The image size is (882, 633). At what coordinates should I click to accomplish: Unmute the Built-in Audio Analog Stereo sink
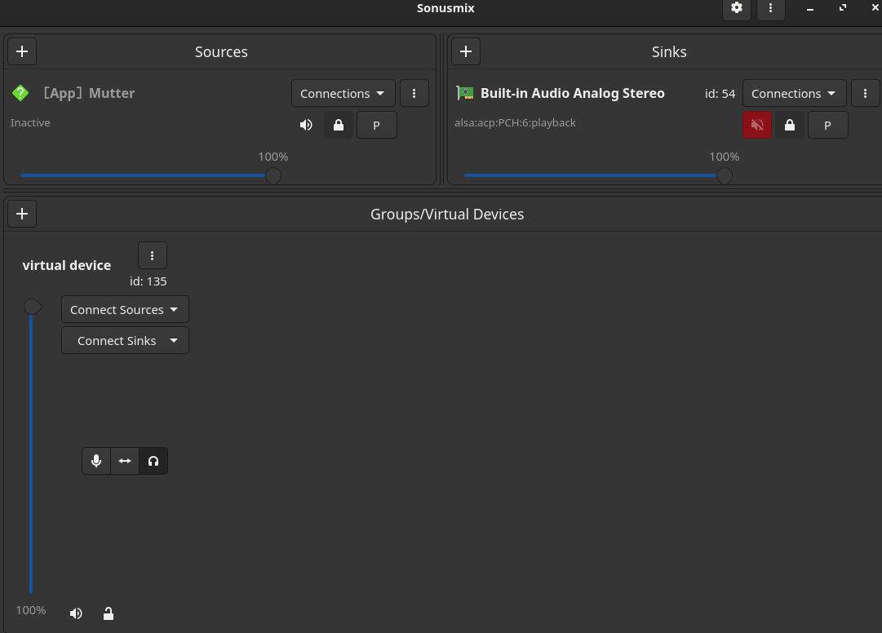click(757, 125)
